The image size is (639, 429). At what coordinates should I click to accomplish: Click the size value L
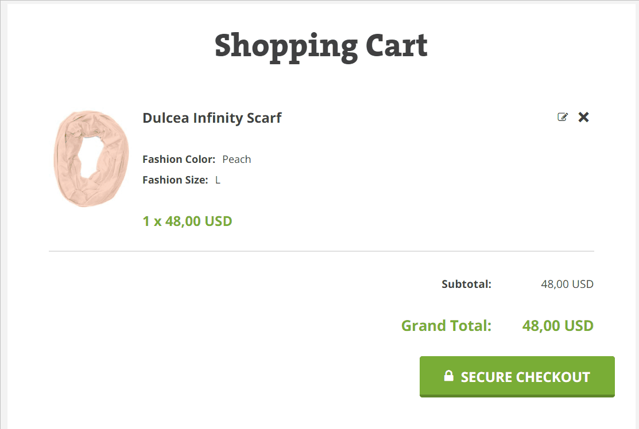[218, 180]
